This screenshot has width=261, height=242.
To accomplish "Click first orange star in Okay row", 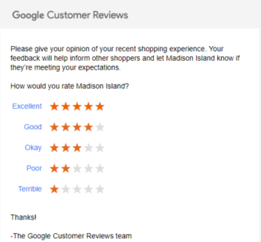I will pos(54,148).
